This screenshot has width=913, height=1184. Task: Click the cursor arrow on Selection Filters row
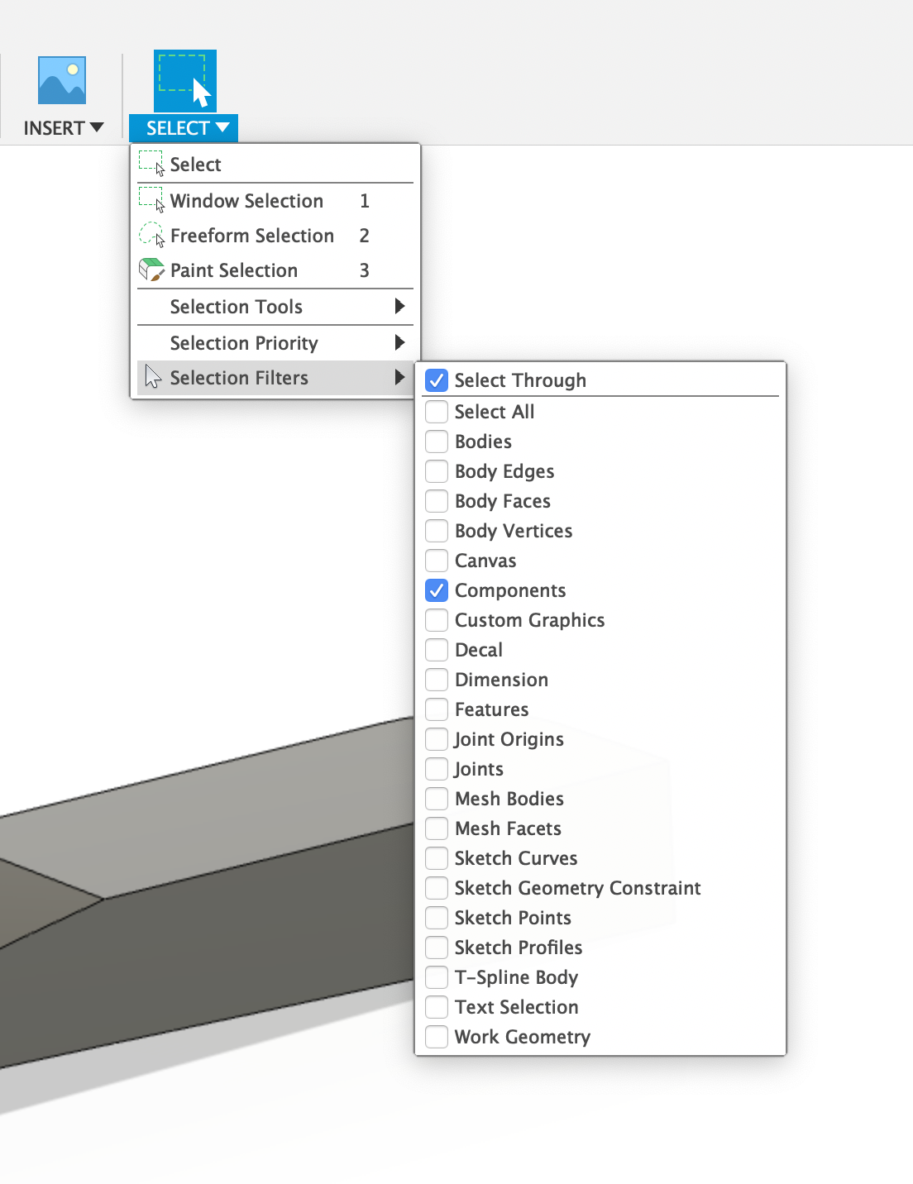(x=153, y=378)
